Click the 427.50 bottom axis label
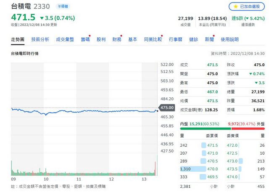Image resolution: width=269 pixels, height=192 pixels. coord(167,151)
